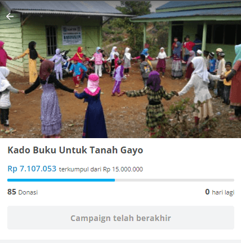Click the Campaign telah berakhir button
241x243 pixels.
(x=120, y=218)
